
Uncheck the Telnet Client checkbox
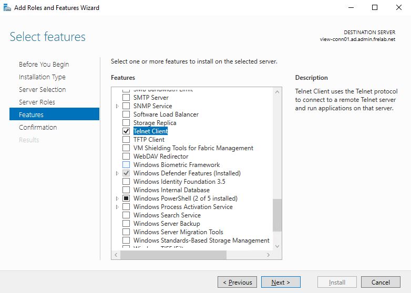126,131
